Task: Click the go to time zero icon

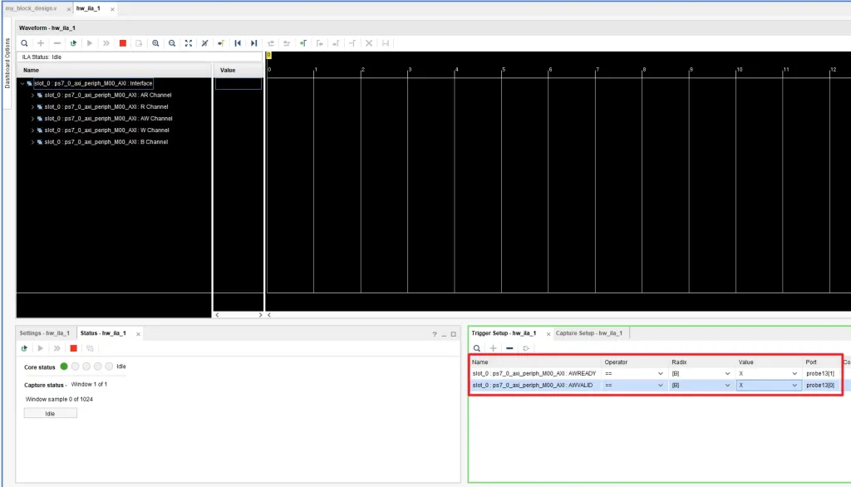Action: (x=221, y=43)
